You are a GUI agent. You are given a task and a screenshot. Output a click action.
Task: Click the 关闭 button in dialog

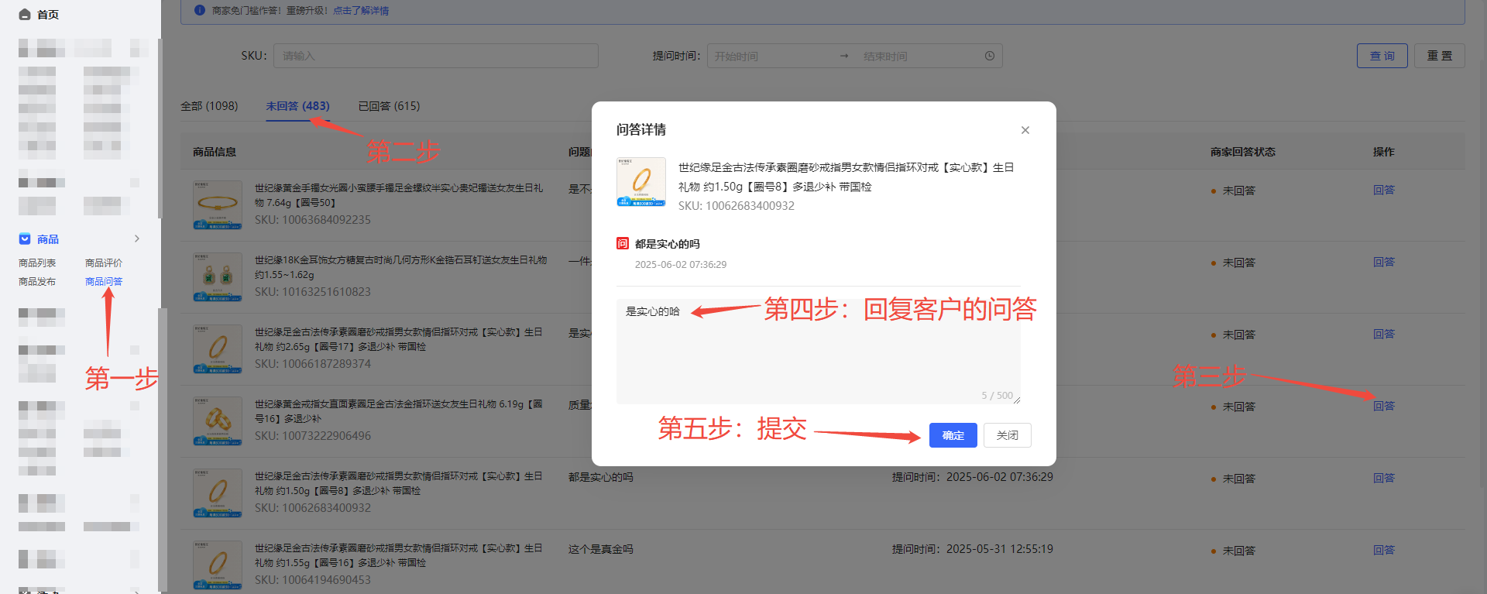point(1007,435)
